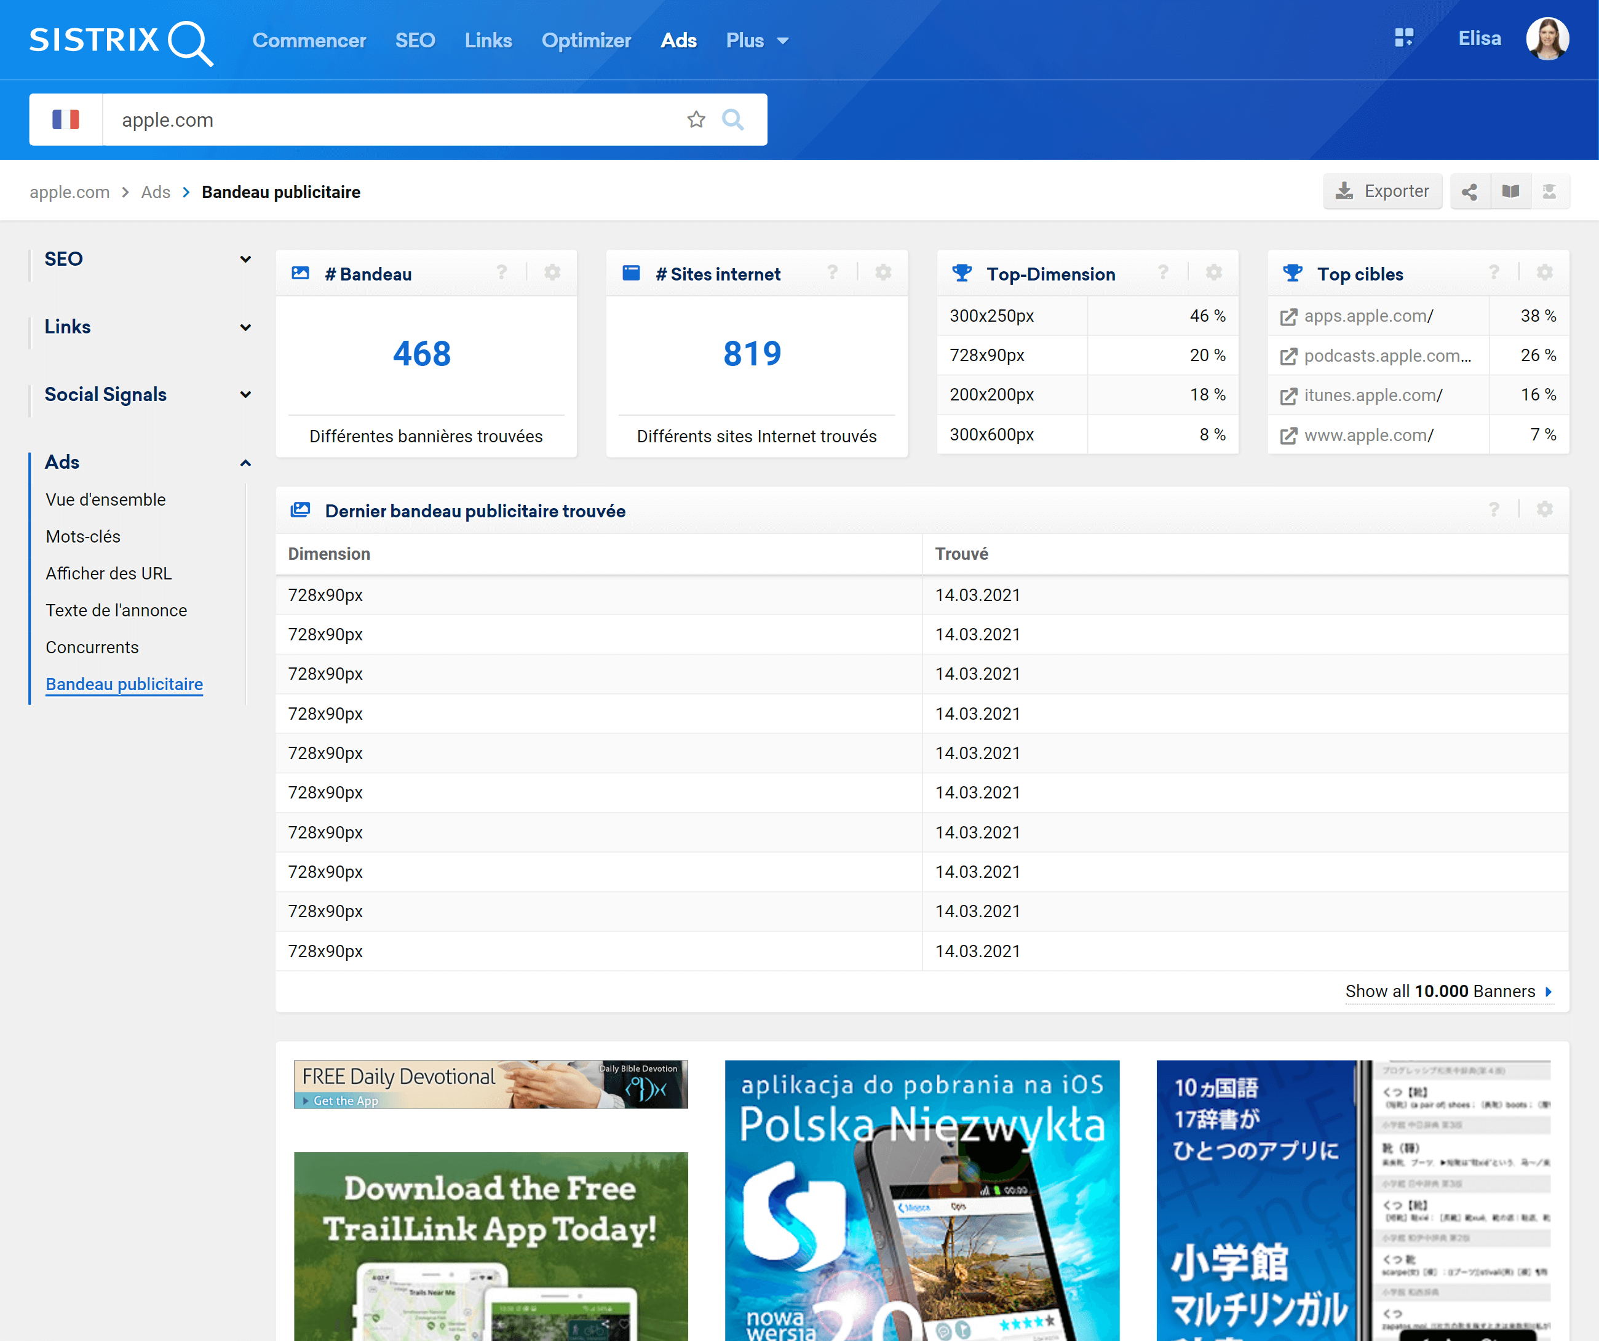Click the Dimension column header
Screen dimensions: 1599x1341
coord(329,554)
